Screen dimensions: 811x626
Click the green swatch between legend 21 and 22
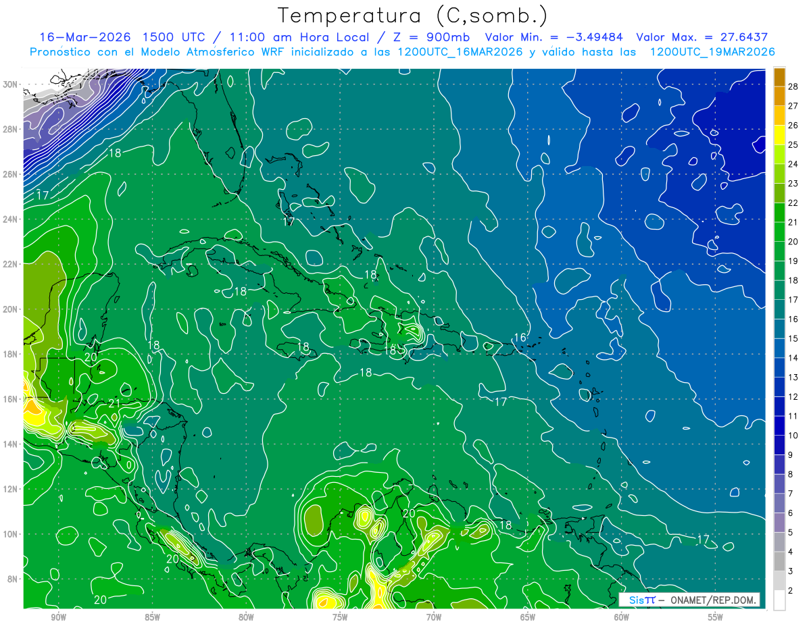point(779,213)
